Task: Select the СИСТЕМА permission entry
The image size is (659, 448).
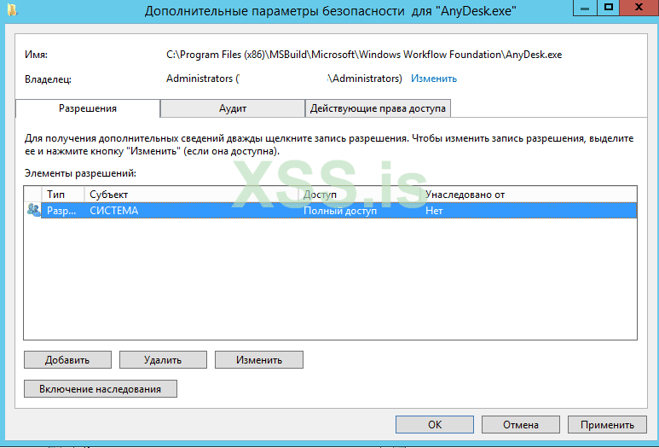Action: 330,210
